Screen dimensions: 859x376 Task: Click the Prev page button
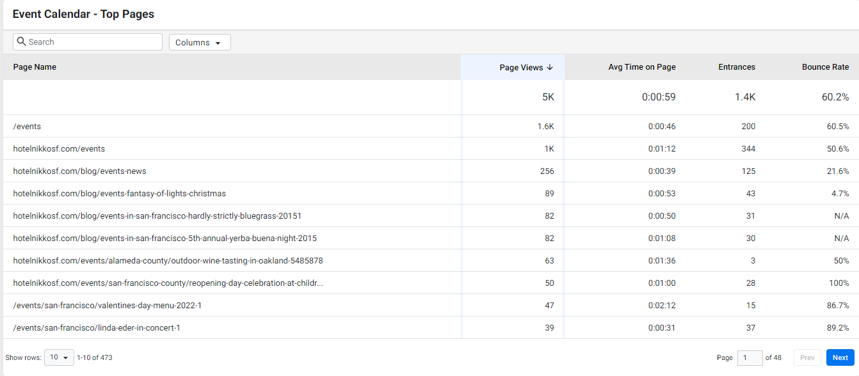pyautogui.click(x=807, y=357)
